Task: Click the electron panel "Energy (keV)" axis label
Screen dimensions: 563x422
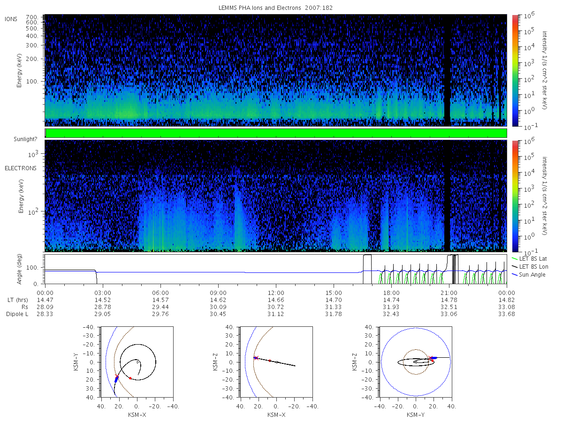Action: coord(21,196)
